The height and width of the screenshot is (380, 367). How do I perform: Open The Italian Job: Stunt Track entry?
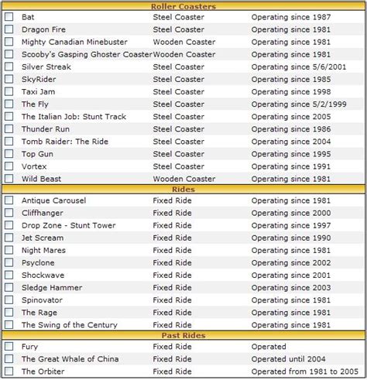[74, 117]
